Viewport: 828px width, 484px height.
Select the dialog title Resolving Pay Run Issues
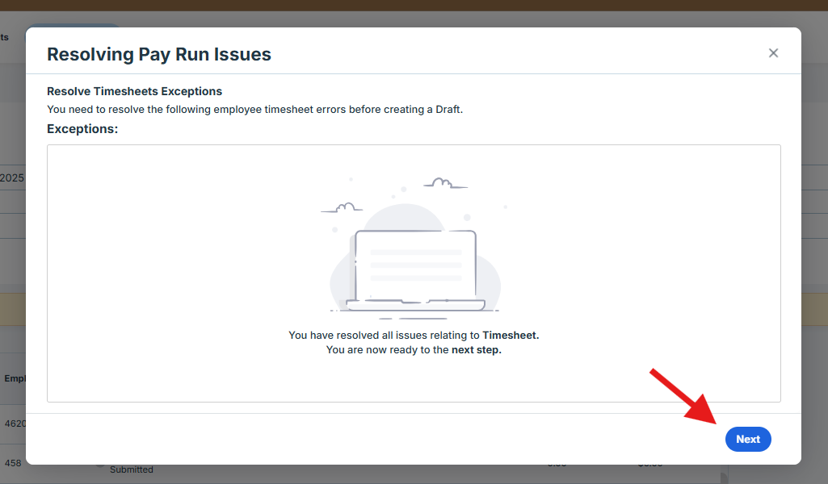pos(159,54)
